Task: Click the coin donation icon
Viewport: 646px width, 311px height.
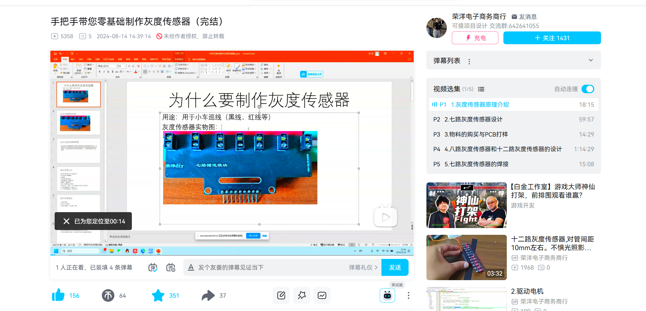Action: [108, 295]
